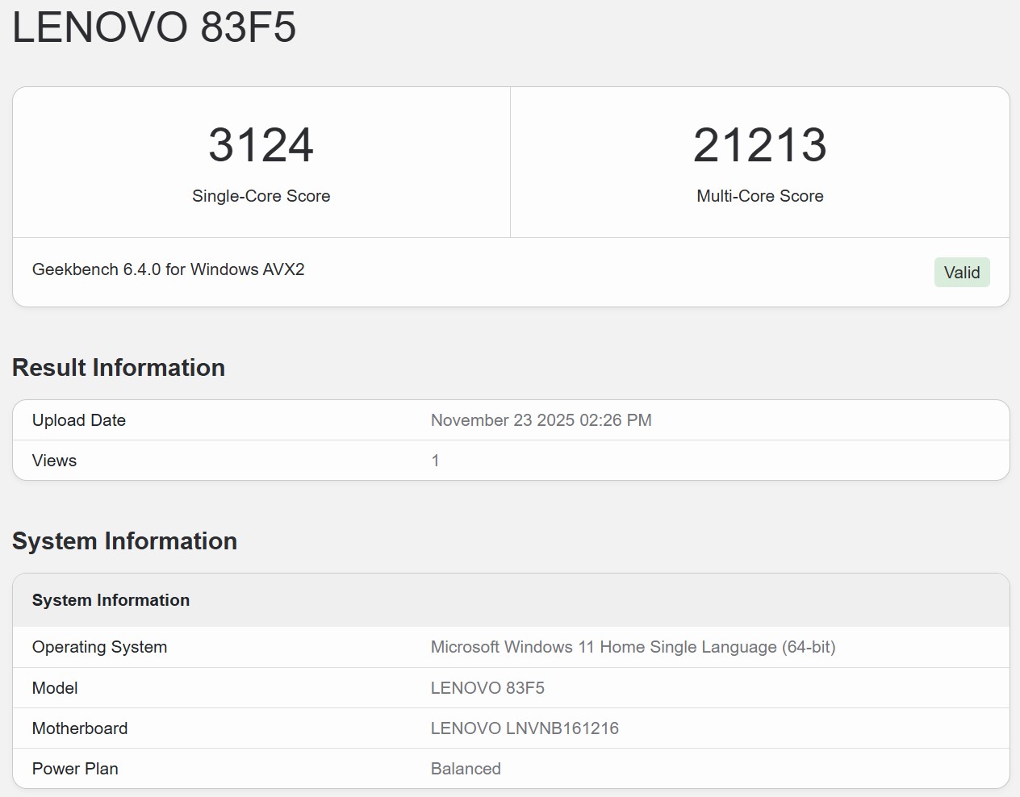1020x797 pixels.
Task: Click the bold System Information table header
Action: 111,600
